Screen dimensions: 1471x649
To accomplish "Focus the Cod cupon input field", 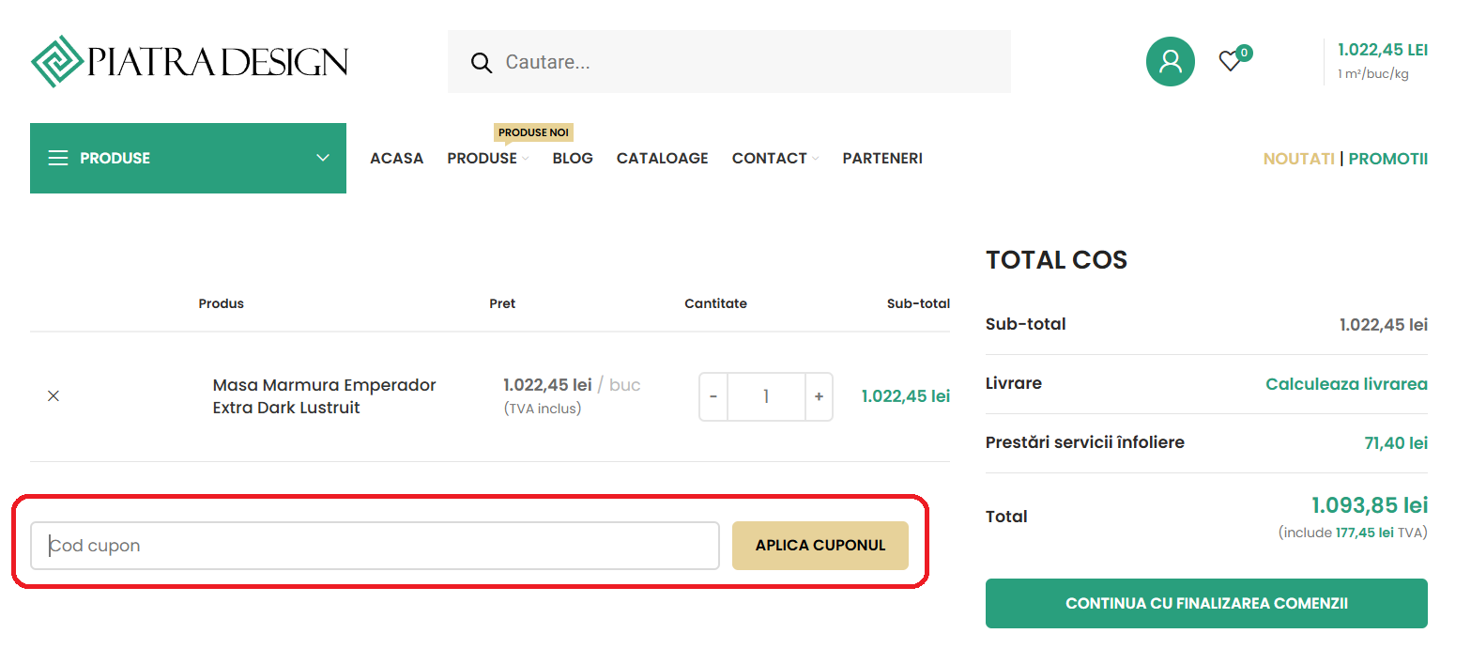I will pyautogui.click(x=375, y=546).
